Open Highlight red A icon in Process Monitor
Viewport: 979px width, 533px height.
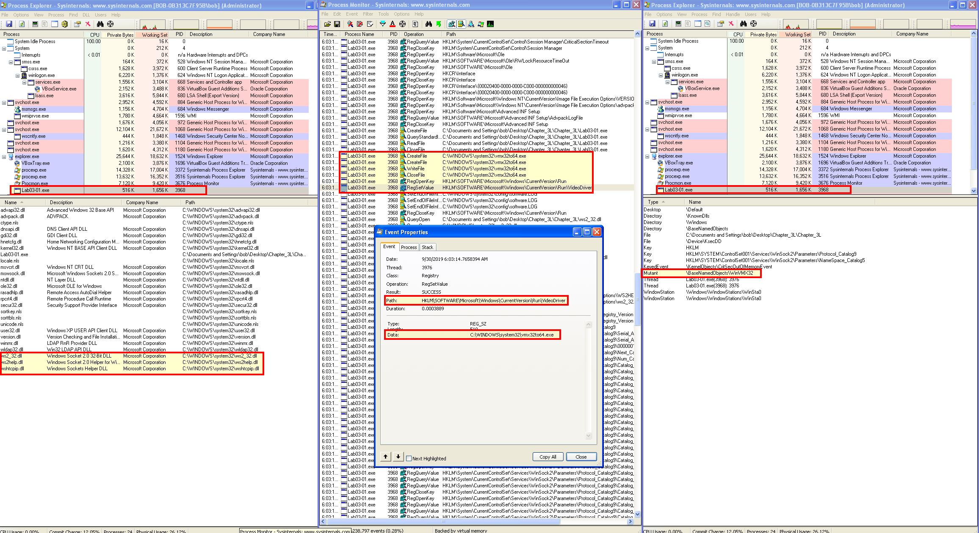pos(393,24)
